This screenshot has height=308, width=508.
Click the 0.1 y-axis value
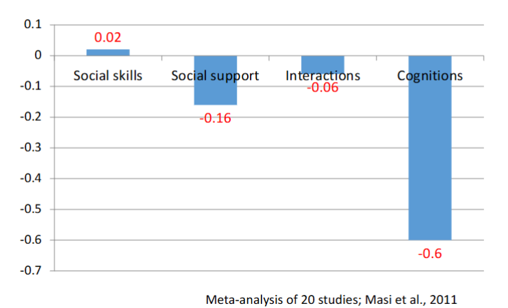[33, 25]
